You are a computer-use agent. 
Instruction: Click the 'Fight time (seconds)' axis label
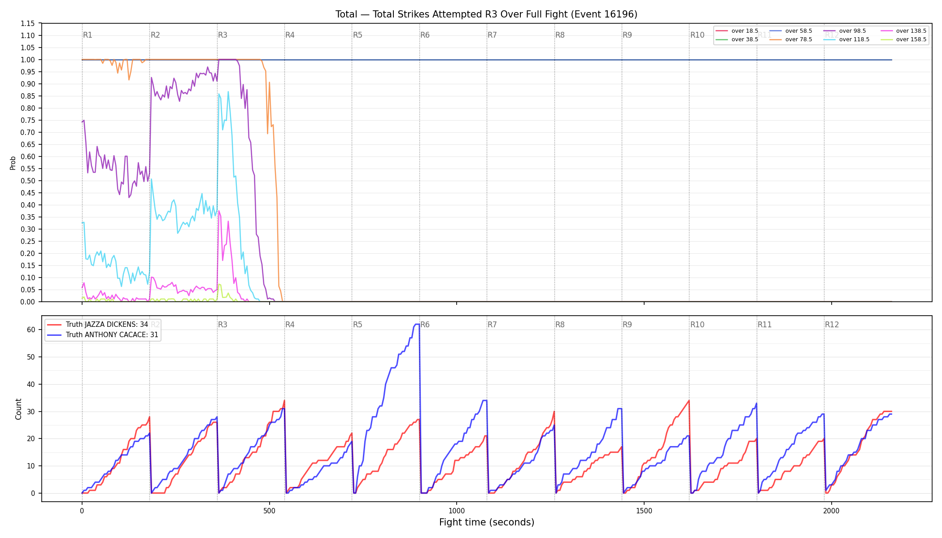487,522
